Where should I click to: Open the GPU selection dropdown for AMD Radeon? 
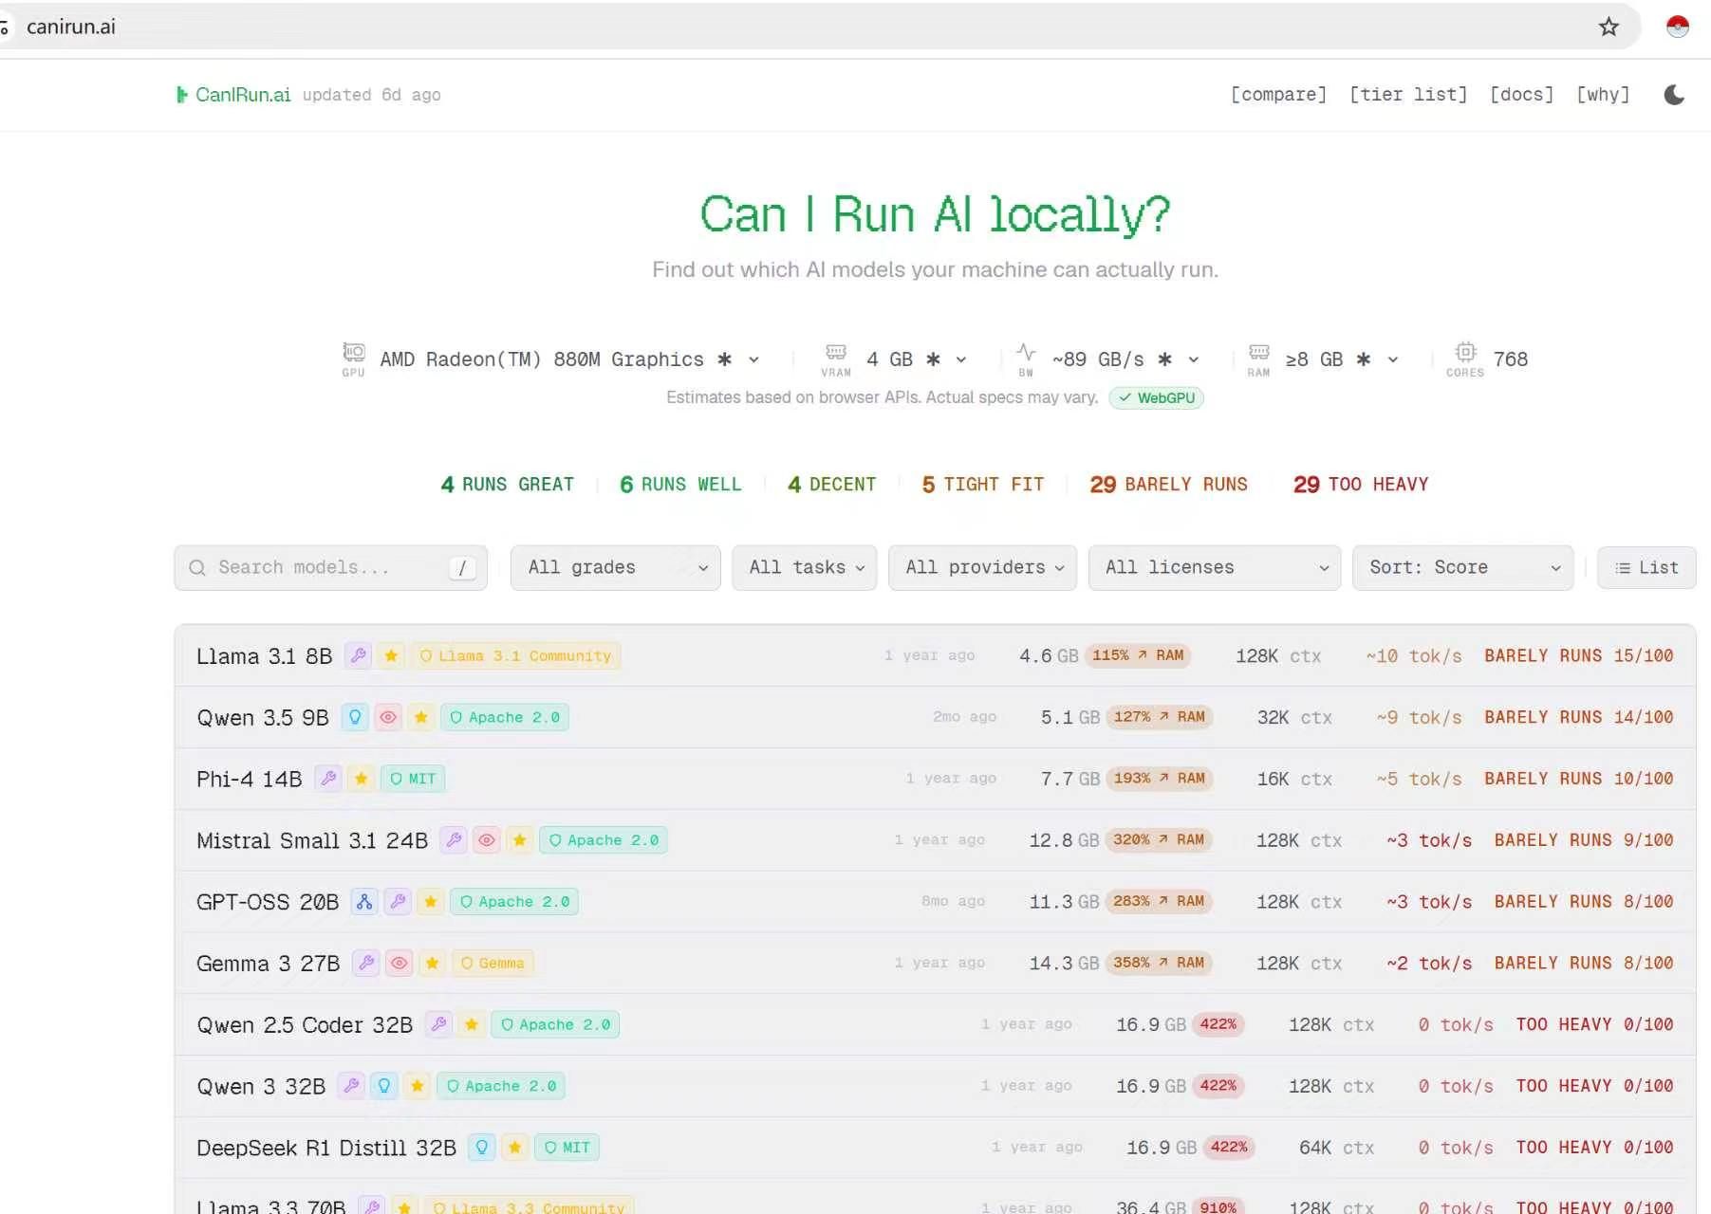(753, 359)
